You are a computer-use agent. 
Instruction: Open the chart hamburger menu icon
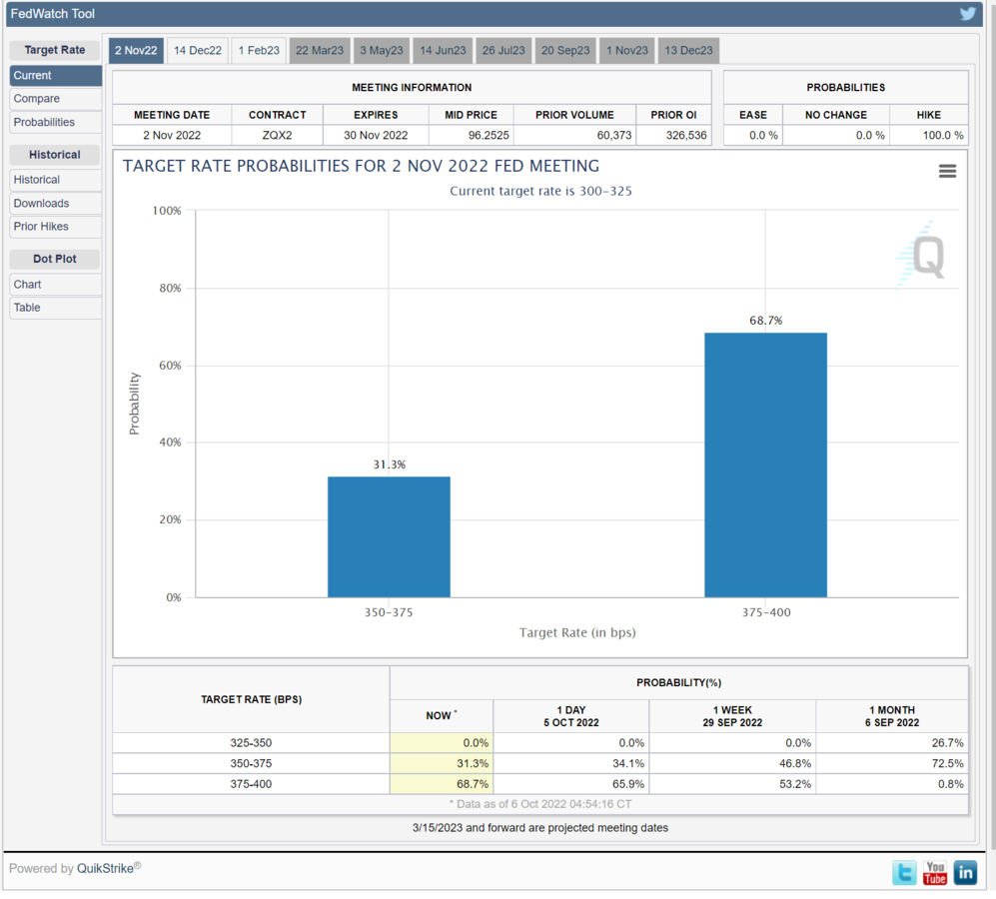coord(947,172)
